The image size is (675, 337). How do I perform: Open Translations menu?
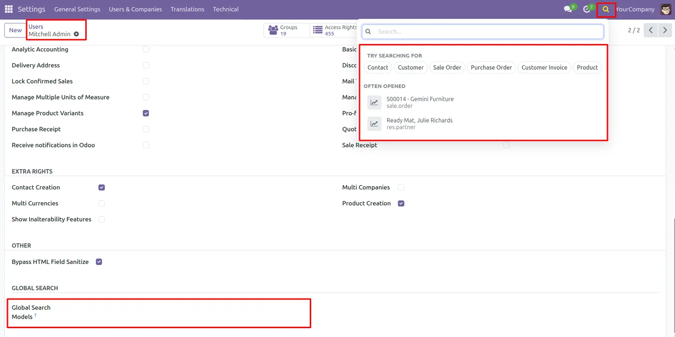[187, 9]
